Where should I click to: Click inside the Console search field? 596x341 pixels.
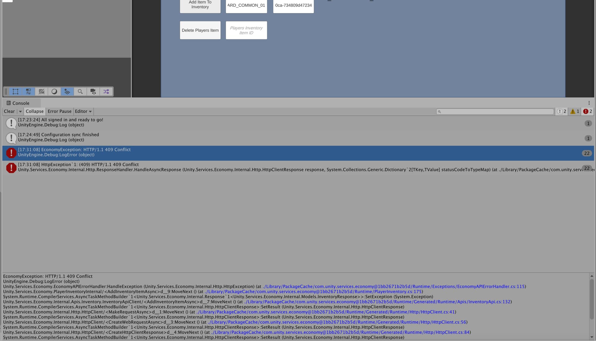[x=495, y=111]
